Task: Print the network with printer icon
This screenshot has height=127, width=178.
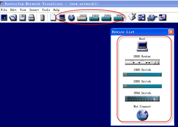Action: pos(31,17)
